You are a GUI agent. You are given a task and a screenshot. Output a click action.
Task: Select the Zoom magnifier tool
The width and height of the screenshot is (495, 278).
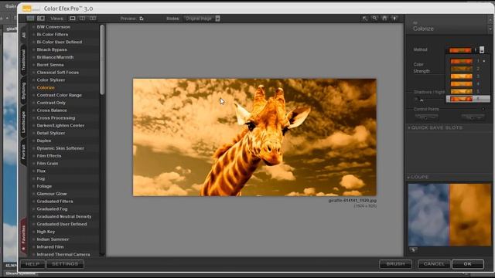tap(374, 19)
